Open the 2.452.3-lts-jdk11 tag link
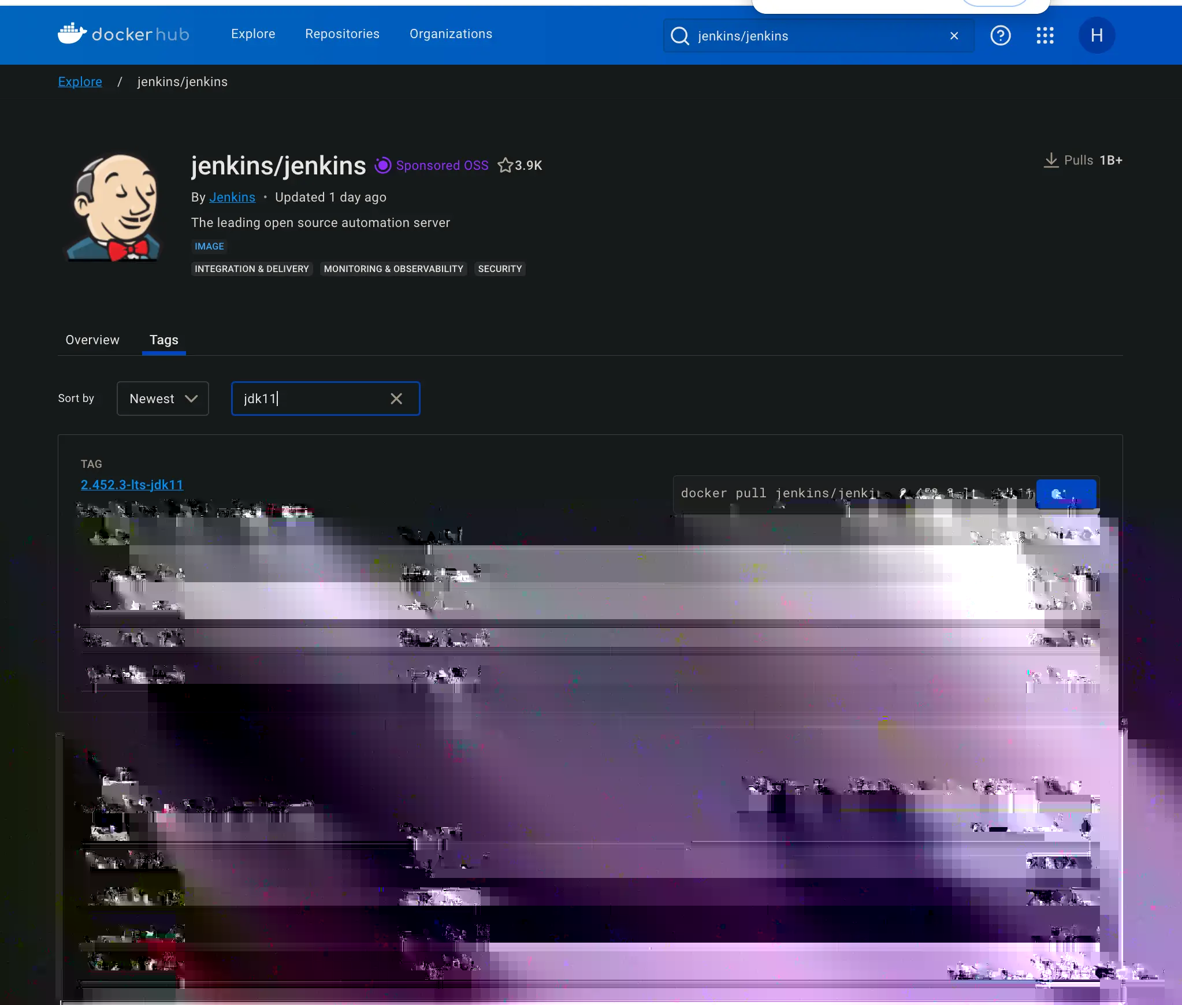Image resolution: width=1182 pixels, height=1005 pixels. point(132,485)
